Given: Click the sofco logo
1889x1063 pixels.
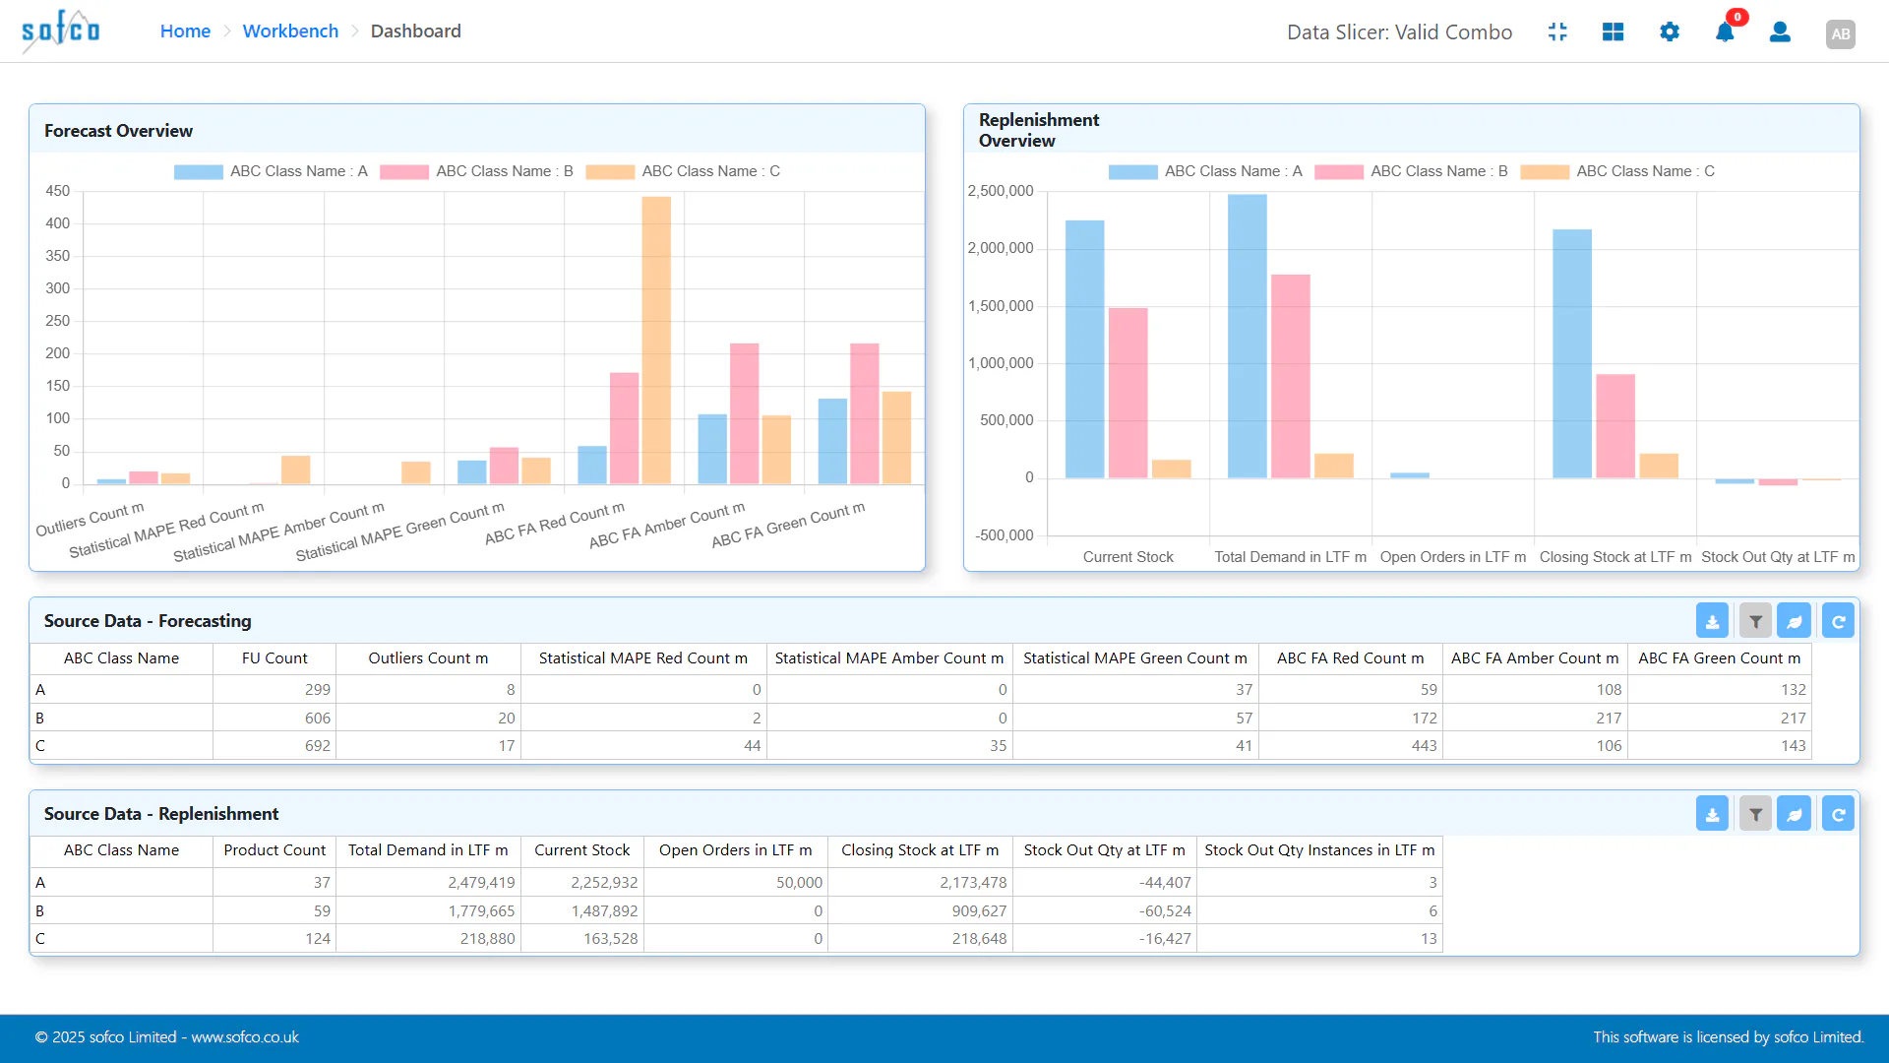Looking at the screenshot, I should [61, 31].
